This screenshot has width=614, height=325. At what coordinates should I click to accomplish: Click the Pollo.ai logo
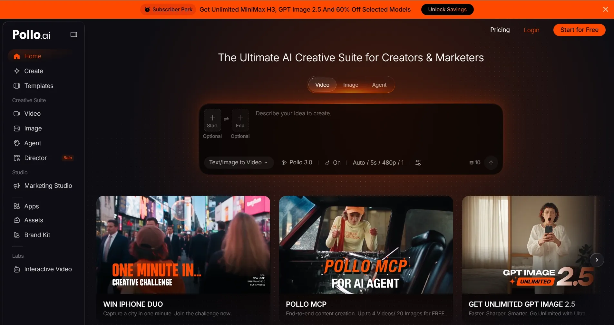click(31, 35)
